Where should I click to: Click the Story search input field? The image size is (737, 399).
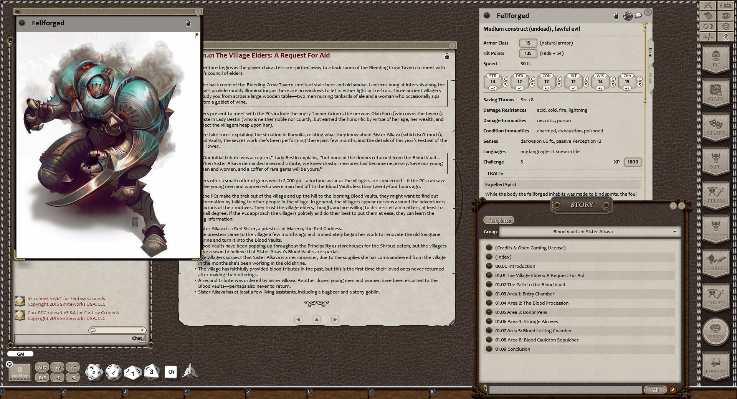pos(565,390)
